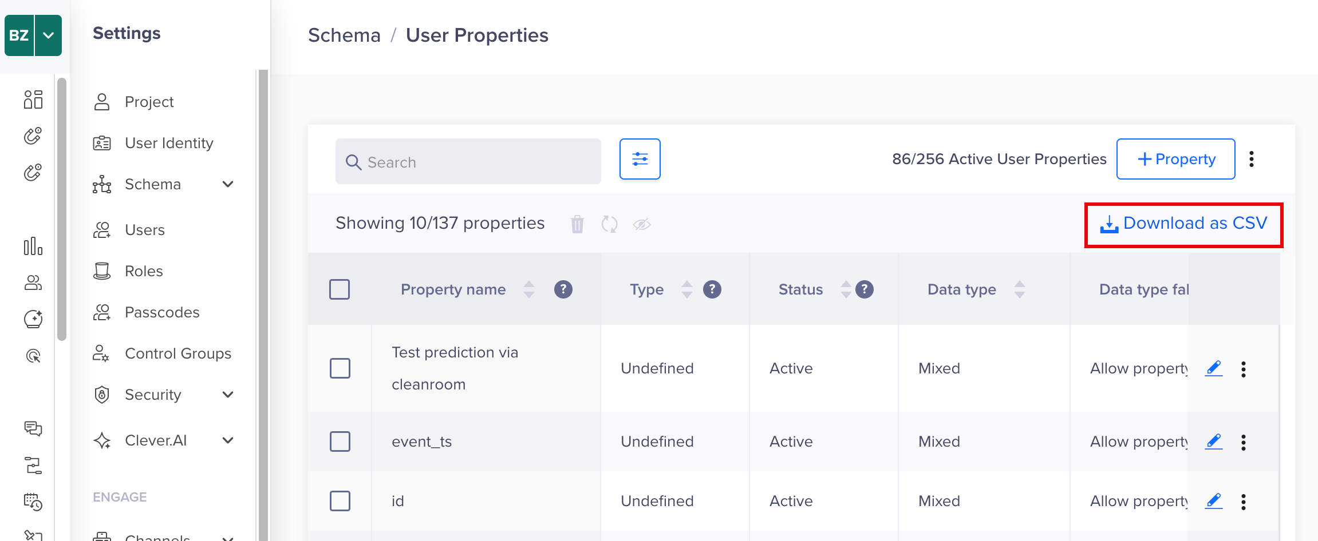Expand the Clever.AI section chevron
Image resolution: width=1318 pixels, height=541 pixels.
coord(228,440)
